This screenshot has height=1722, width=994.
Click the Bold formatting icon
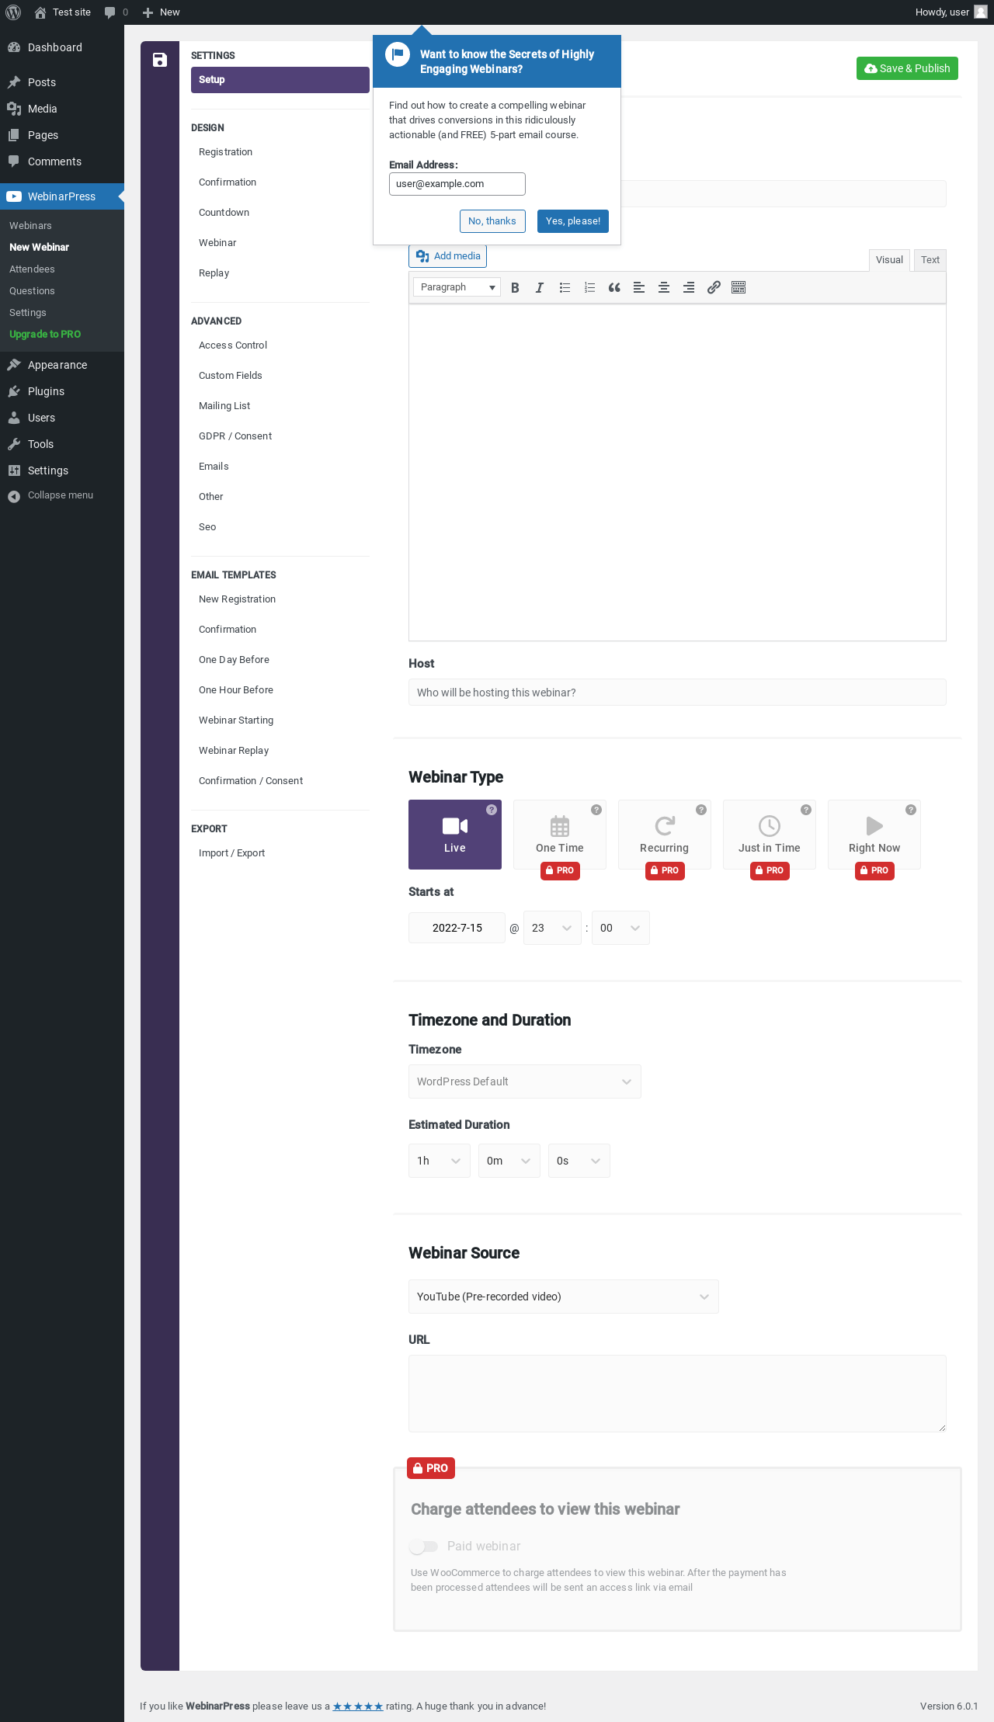click(515, 287)
